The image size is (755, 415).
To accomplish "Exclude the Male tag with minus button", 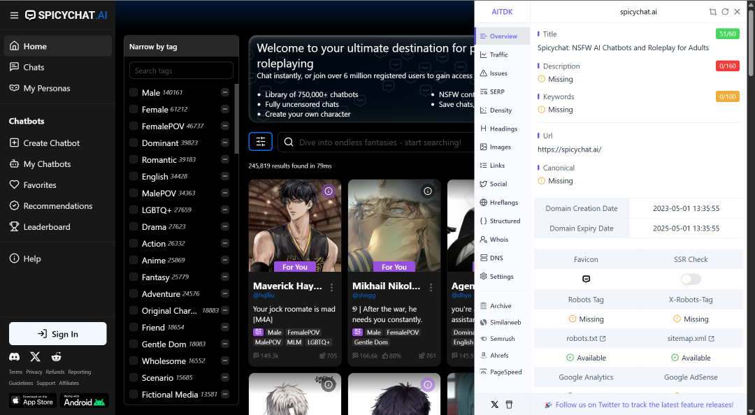I will tap(225, 92).
